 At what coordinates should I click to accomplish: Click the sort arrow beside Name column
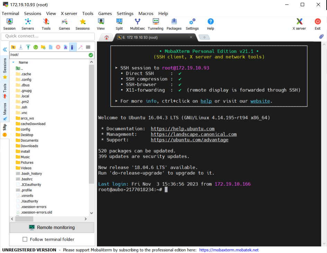(13, 62)
